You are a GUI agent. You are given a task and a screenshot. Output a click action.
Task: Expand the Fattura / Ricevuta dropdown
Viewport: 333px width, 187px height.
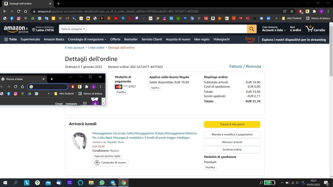tap(247, 66)
